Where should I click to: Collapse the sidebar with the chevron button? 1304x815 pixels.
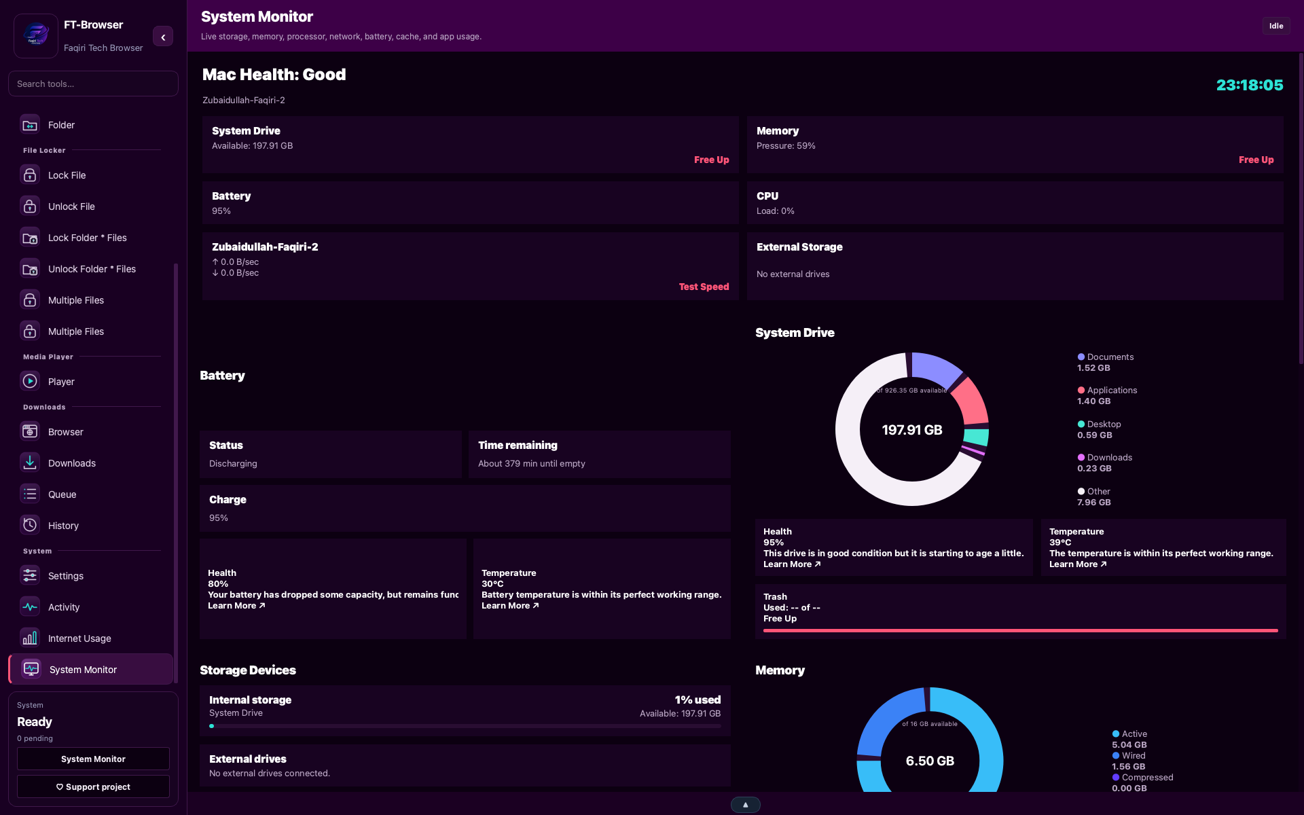point(163,37)
